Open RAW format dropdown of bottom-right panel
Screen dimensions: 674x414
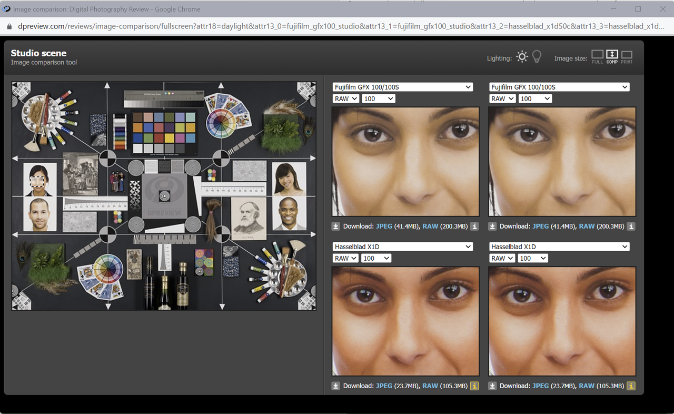pyautogui.click(x=502, y=258)
